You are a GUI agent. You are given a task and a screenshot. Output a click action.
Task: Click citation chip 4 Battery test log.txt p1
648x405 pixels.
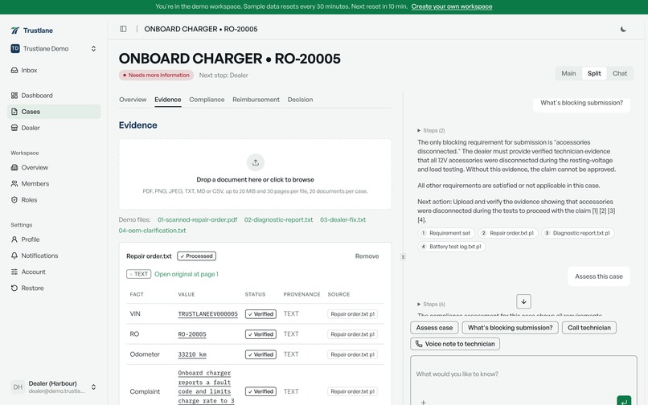pos(451,247)
